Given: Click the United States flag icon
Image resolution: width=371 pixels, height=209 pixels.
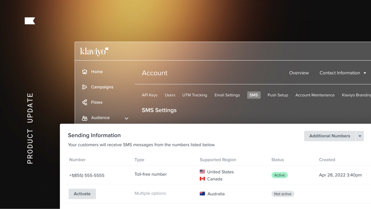Looking at the screenshot, I should click(x=202, y=172).
